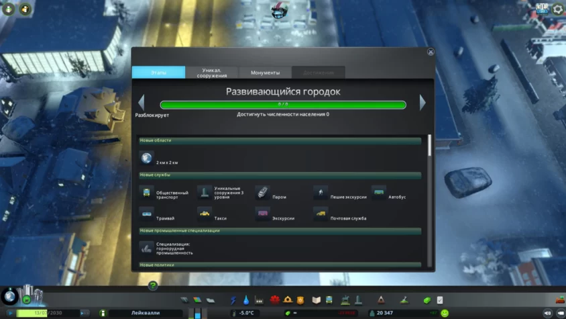Open the Economy money panel

click(x=427, y=300)
